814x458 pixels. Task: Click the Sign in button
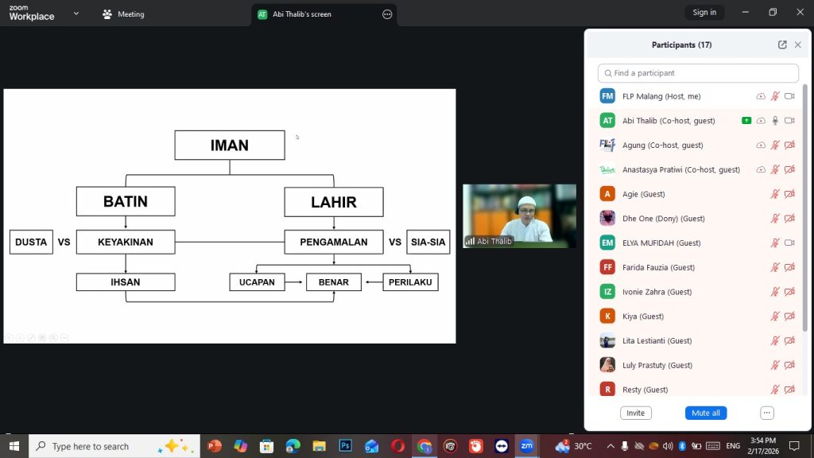[704, 13]
